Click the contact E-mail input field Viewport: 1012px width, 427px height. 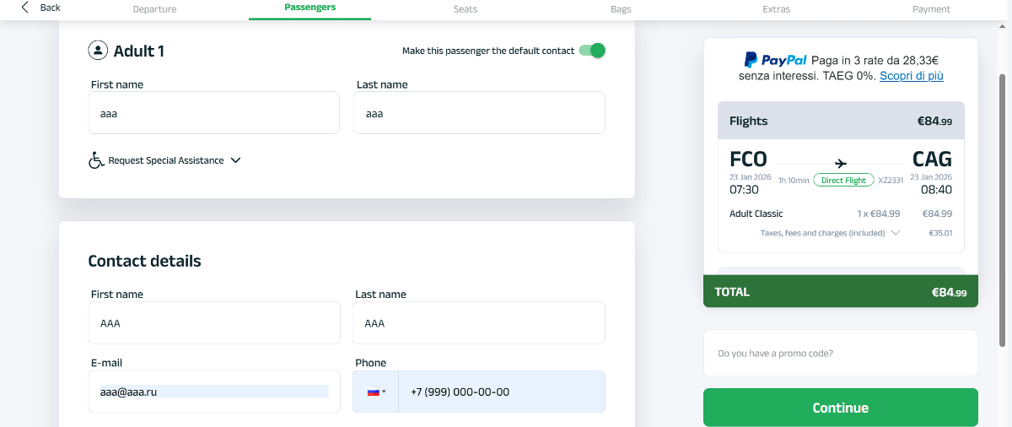(x=213, y=392)
